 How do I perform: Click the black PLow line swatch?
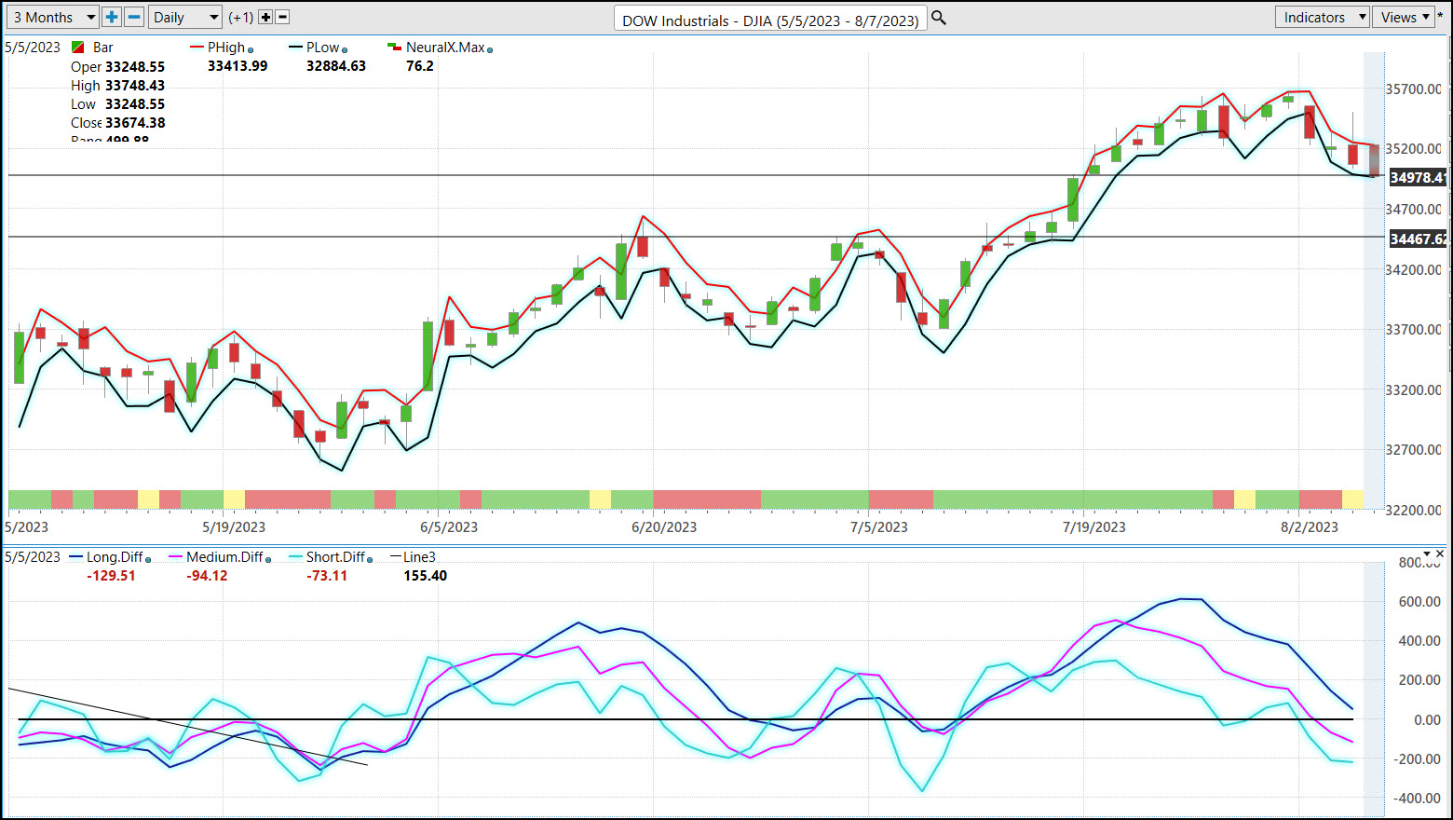(x=295, y=47)
